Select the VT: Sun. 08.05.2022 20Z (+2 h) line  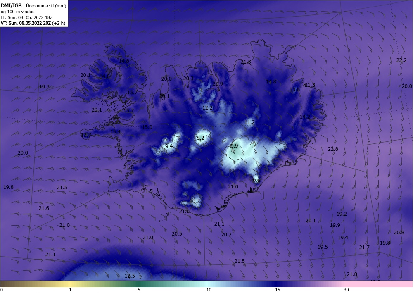tap(33, 23)
